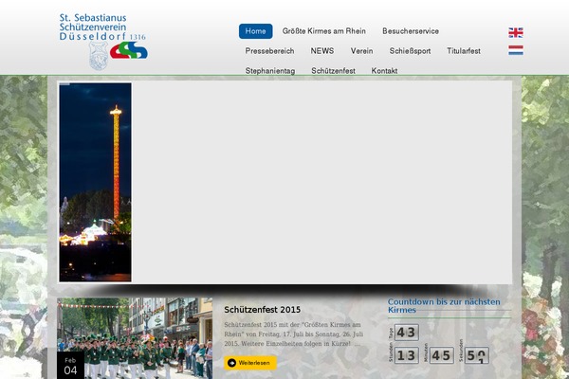This screenshot has height=379, width=569.
Task: Click the seconds counter in countdown
Action: [476, 355]
